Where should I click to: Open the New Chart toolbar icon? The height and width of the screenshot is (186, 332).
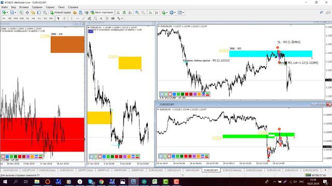[x=4, y=12]
